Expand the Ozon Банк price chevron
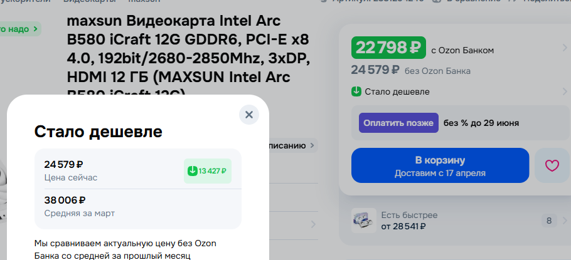571x260 pixels. pyautogui.click(x=565, y=48)
